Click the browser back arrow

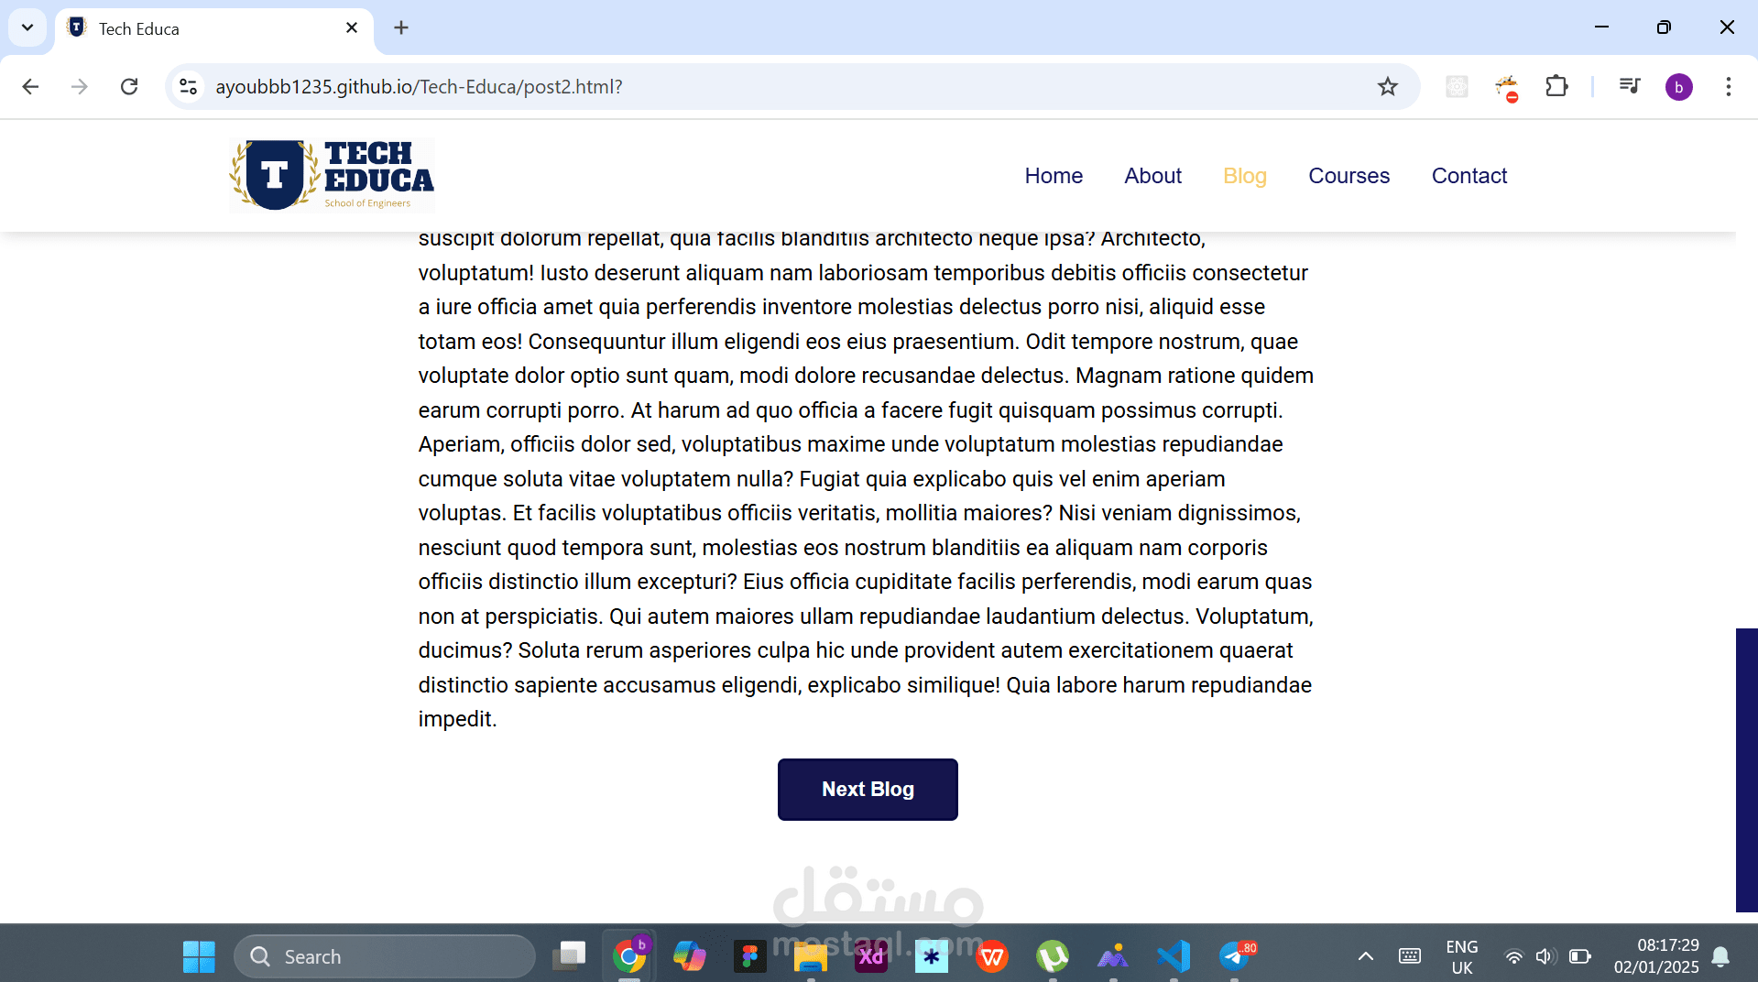tap(30, 86)
